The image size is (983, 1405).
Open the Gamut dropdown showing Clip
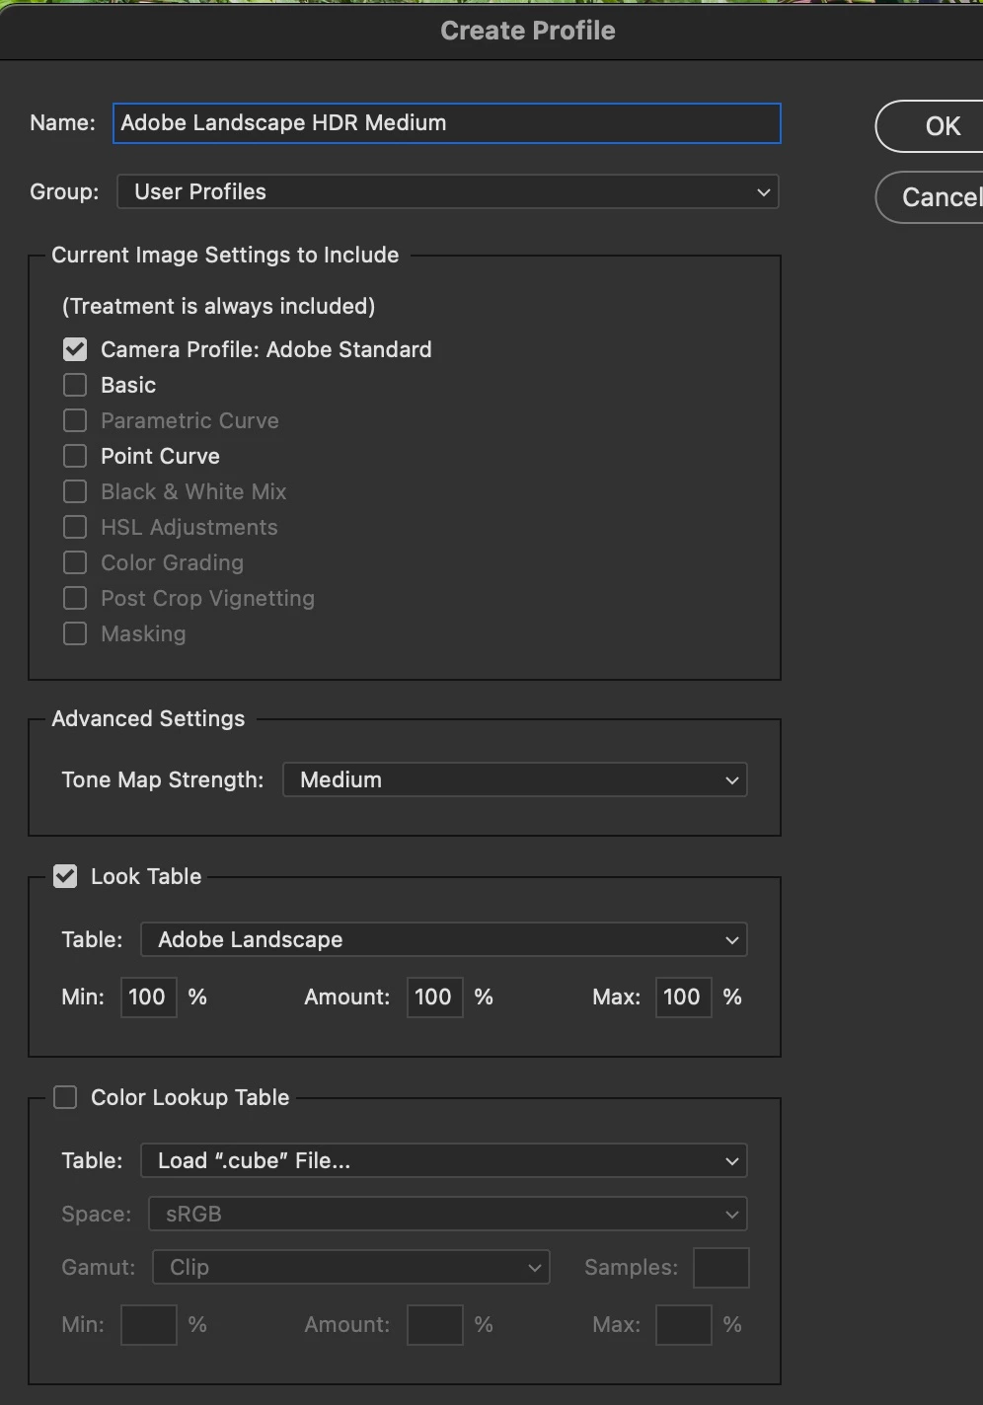(x=350, y=1267)
